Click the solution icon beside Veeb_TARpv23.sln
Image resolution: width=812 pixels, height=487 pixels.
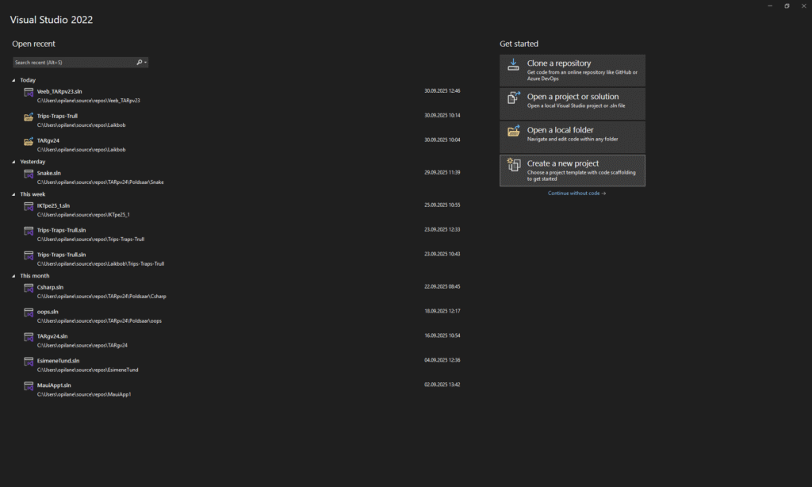click(x=29, y=93)
